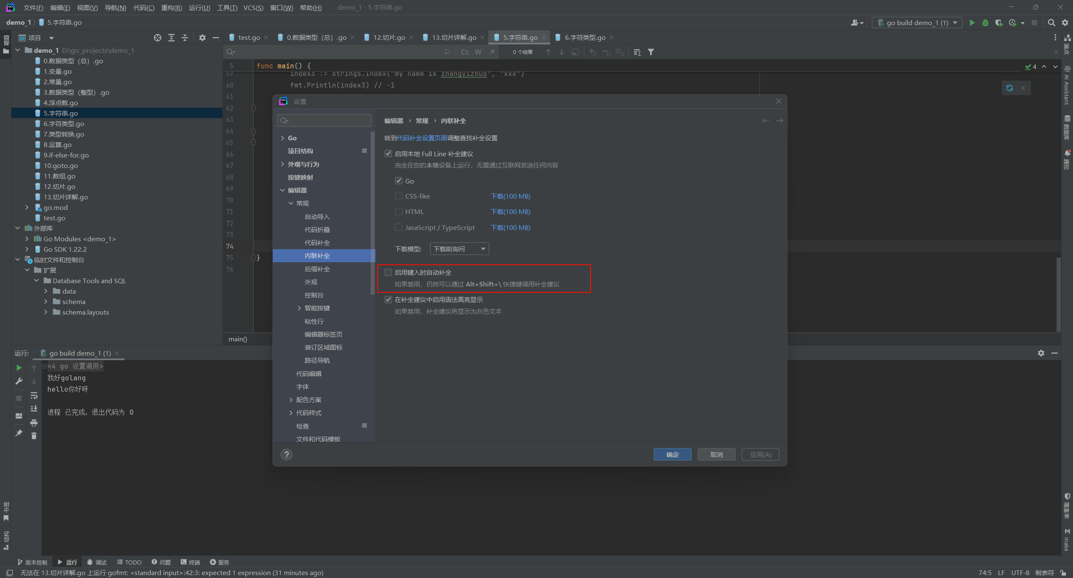This screenshot has width=1073, height=578.
Task: Collapse all in project panel
Action: 185,38
